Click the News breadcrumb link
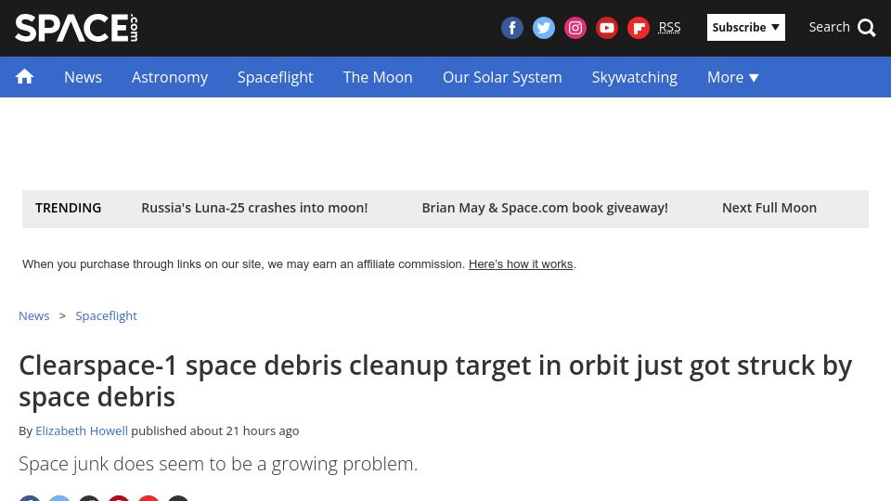 tap(34, 315)
